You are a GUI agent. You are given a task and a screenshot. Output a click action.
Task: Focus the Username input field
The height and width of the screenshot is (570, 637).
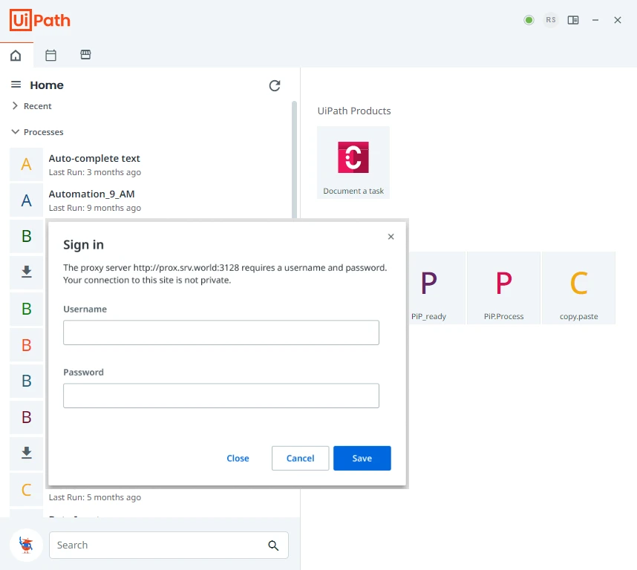[x=221, y=332]
